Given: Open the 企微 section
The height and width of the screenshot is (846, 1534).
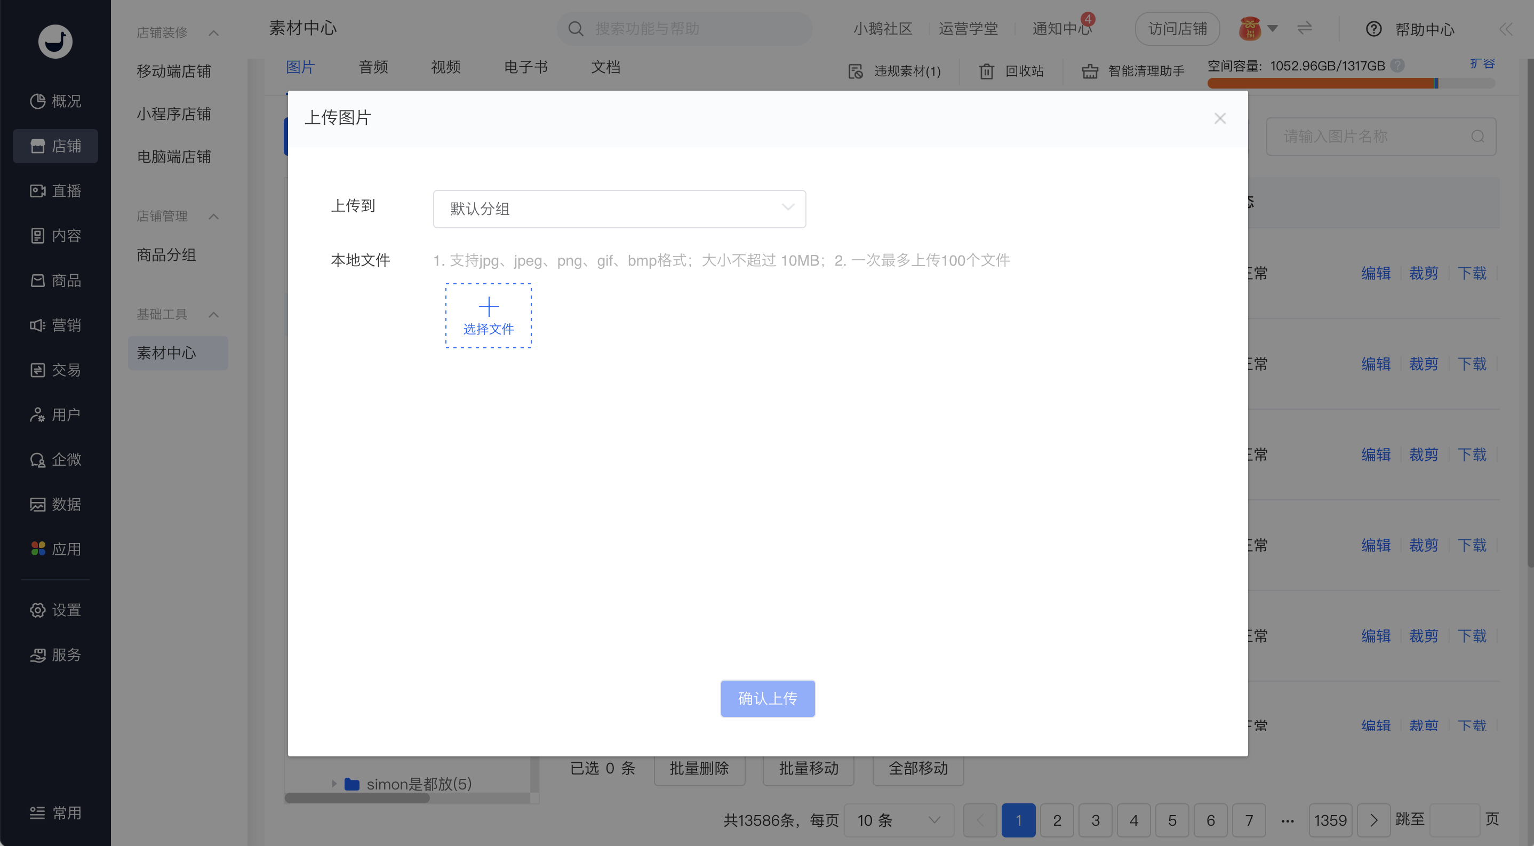Looking at the screenshot, I should [55, 460].
